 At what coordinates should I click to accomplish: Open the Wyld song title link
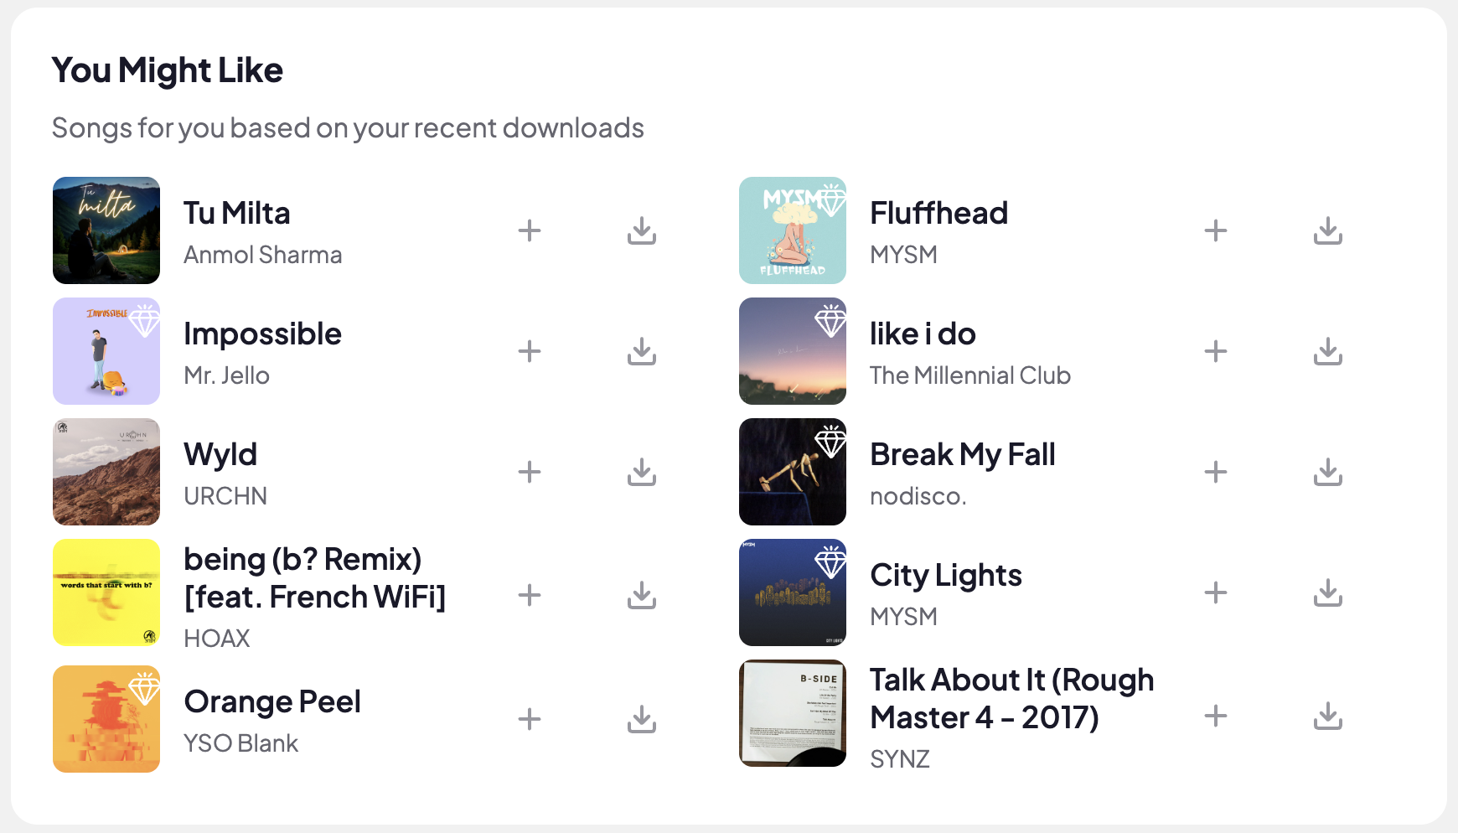[220, 455]
